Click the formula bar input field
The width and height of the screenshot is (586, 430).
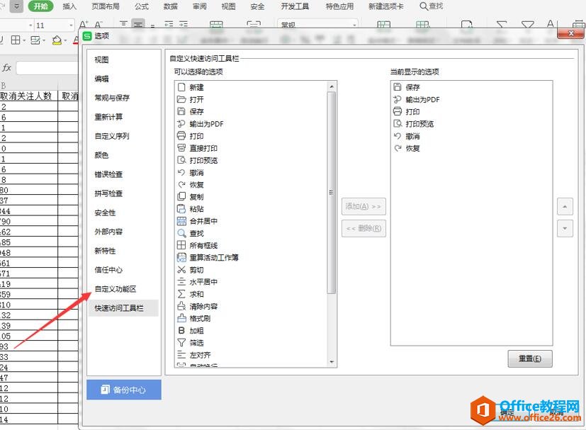coord(48,68)
